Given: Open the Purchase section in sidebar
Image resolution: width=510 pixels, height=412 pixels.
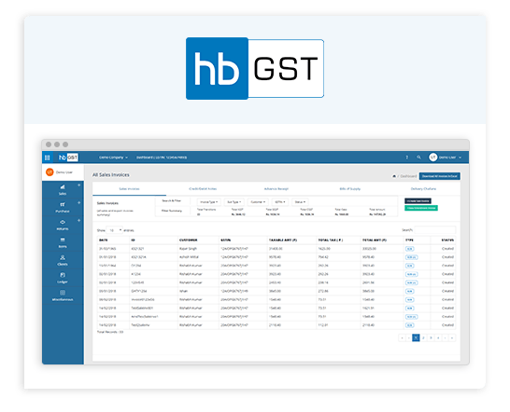Looking at the screenshot, I should [x=63, y=208].
